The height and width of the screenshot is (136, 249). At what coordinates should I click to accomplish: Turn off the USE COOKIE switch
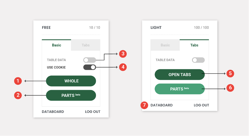click(90, 67)
